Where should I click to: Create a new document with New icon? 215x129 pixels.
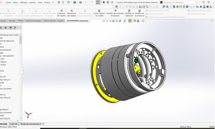(x=63, y=2)
